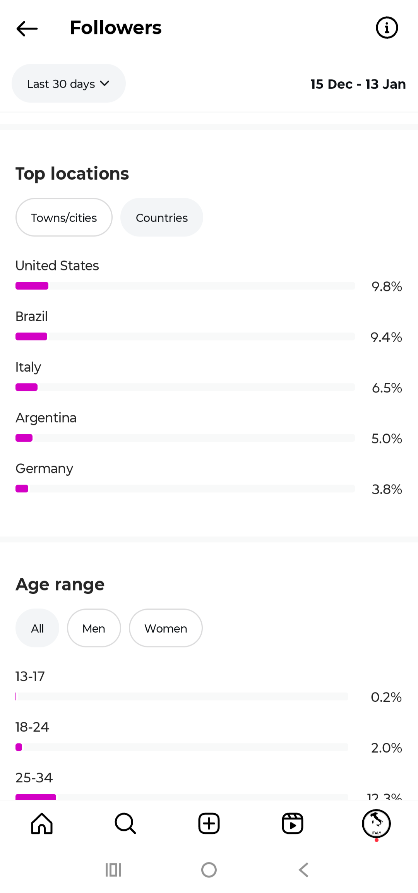This screenshot has height=893, width=418.
Task: Tap the United States percentage bar
Action: click(185, 286)
